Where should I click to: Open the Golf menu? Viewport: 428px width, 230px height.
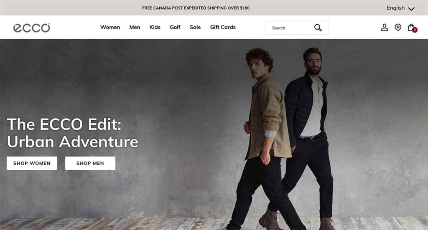point(175,27)
